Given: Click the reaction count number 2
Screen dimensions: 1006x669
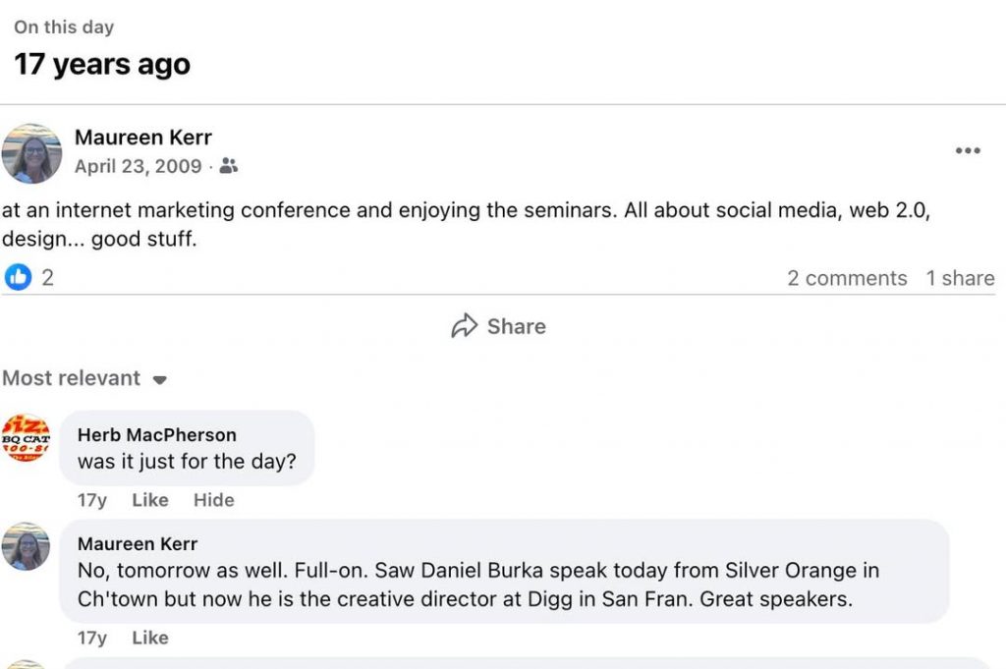Looking at the screenshot, I should click(47, 278).
